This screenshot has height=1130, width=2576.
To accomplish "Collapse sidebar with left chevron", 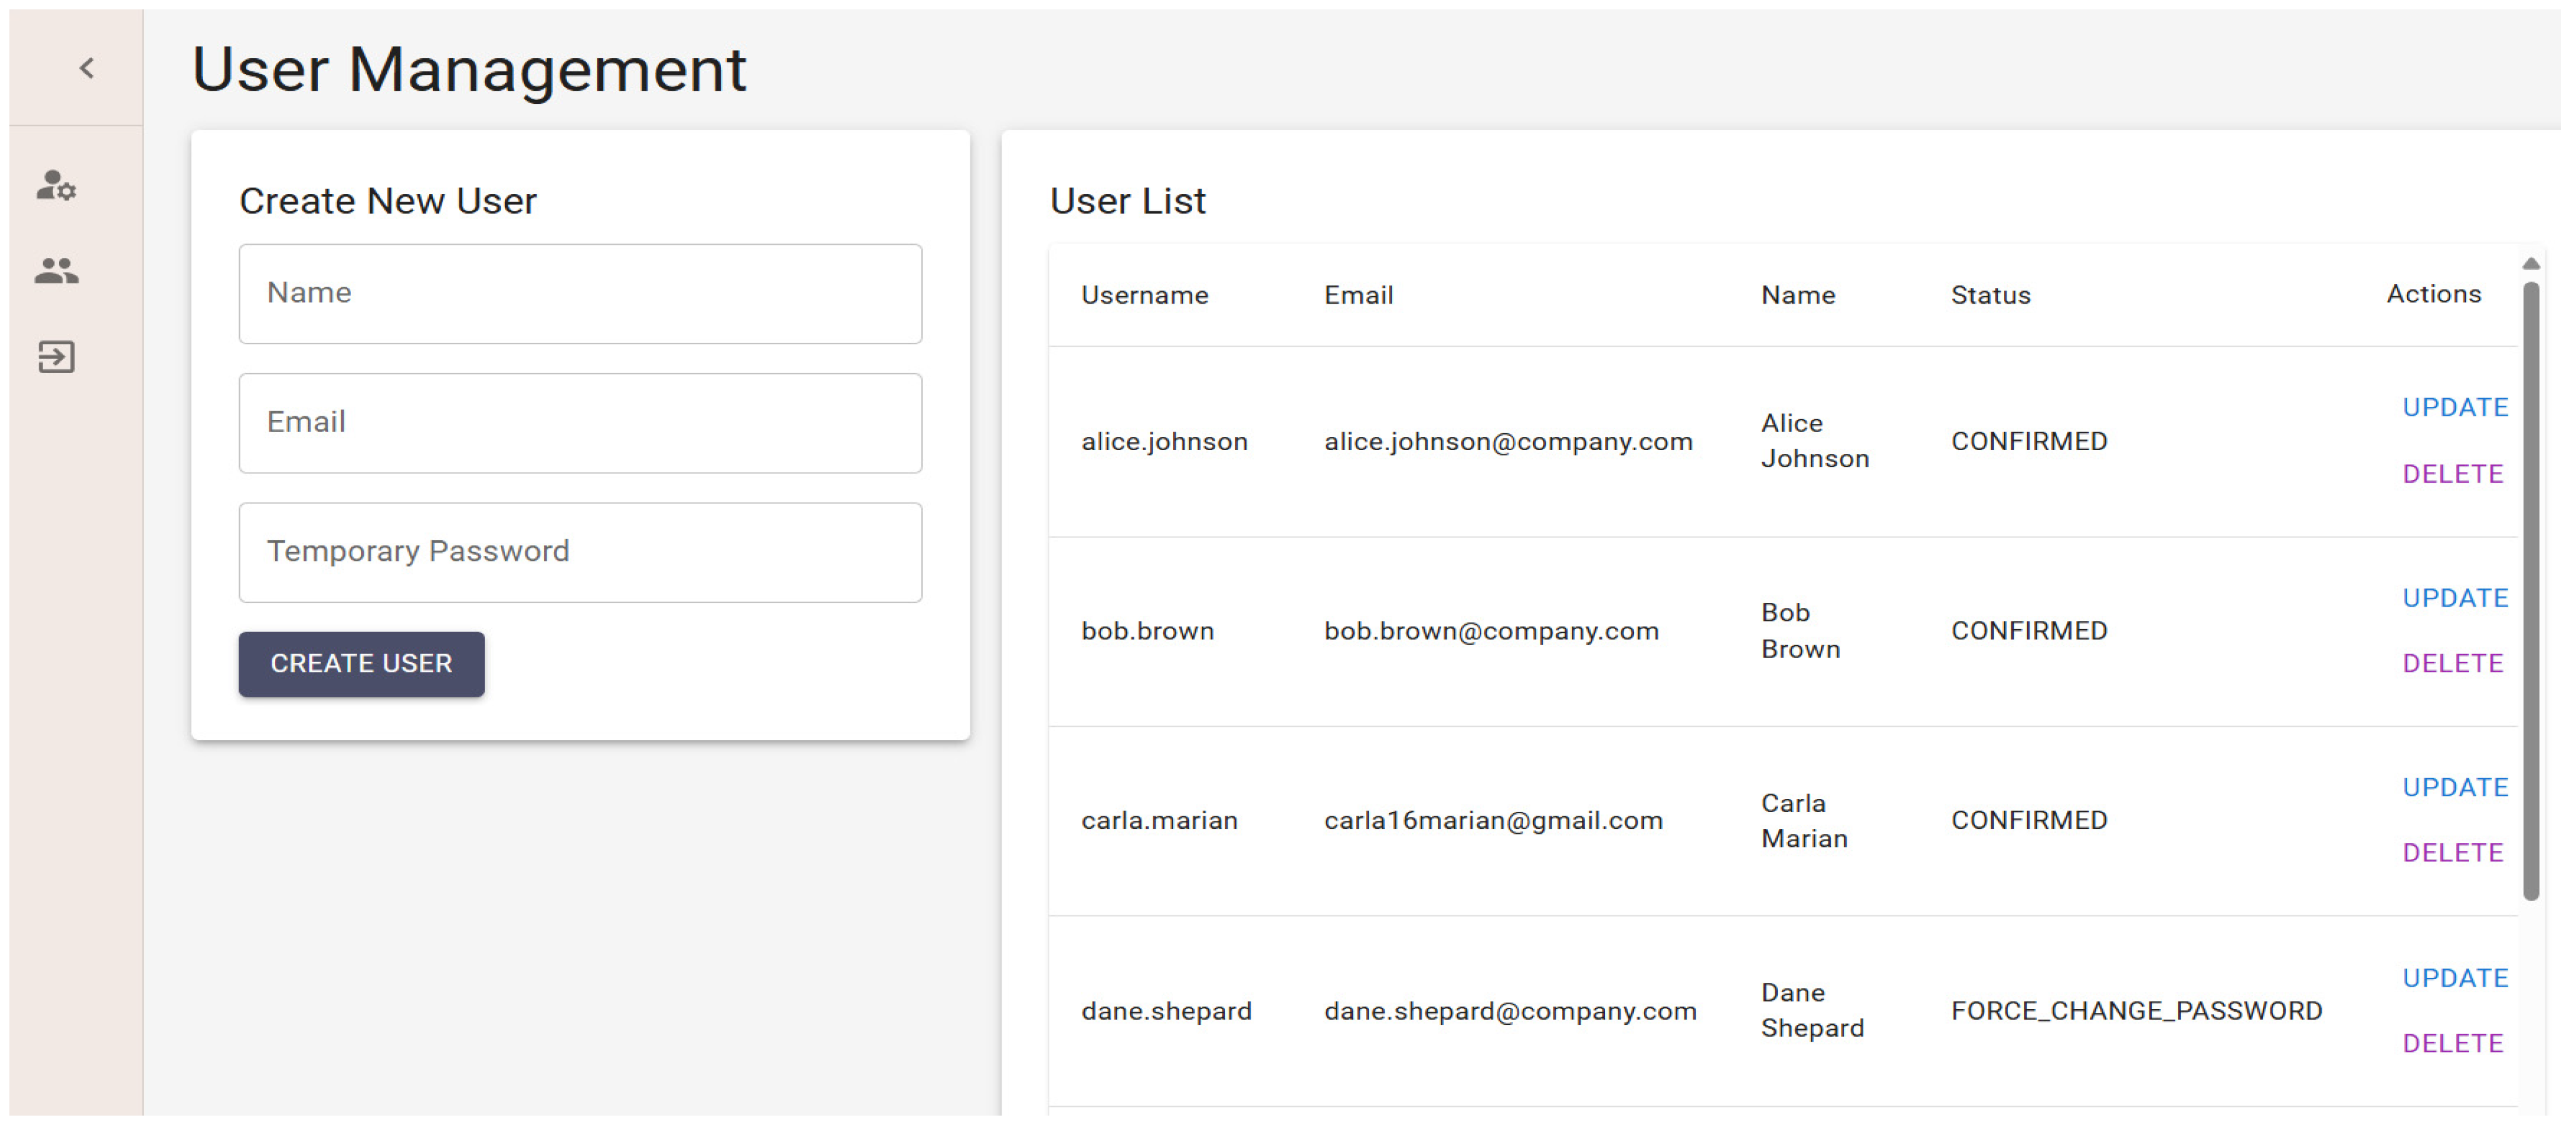I will coord(87,68).
